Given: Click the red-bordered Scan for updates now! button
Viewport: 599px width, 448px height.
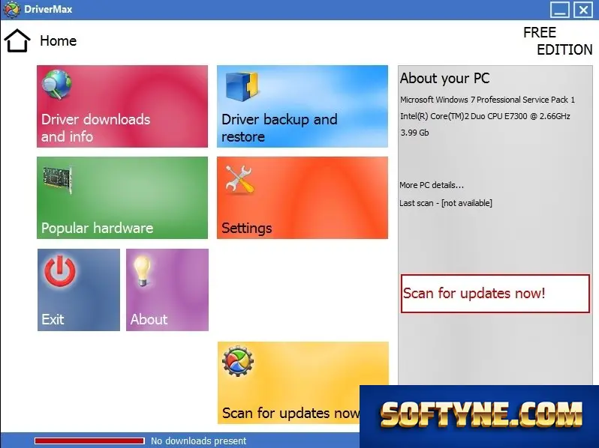Looking at the screenshot, I should (495, 294).
